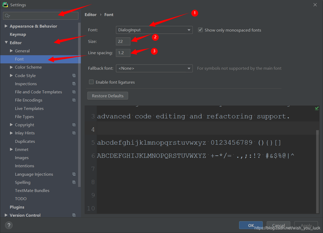Click the search magnifier icon in settings
The width and height of the screenshot is (323, 233).
click(x=7, y=16)
